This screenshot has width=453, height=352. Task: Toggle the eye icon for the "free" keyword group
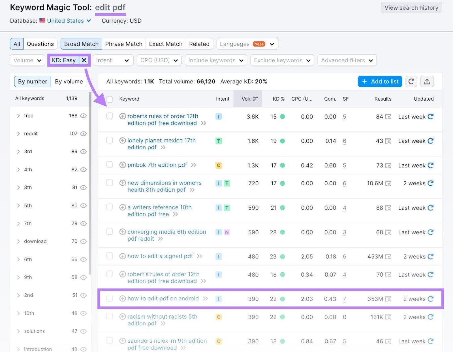point(83,116)
